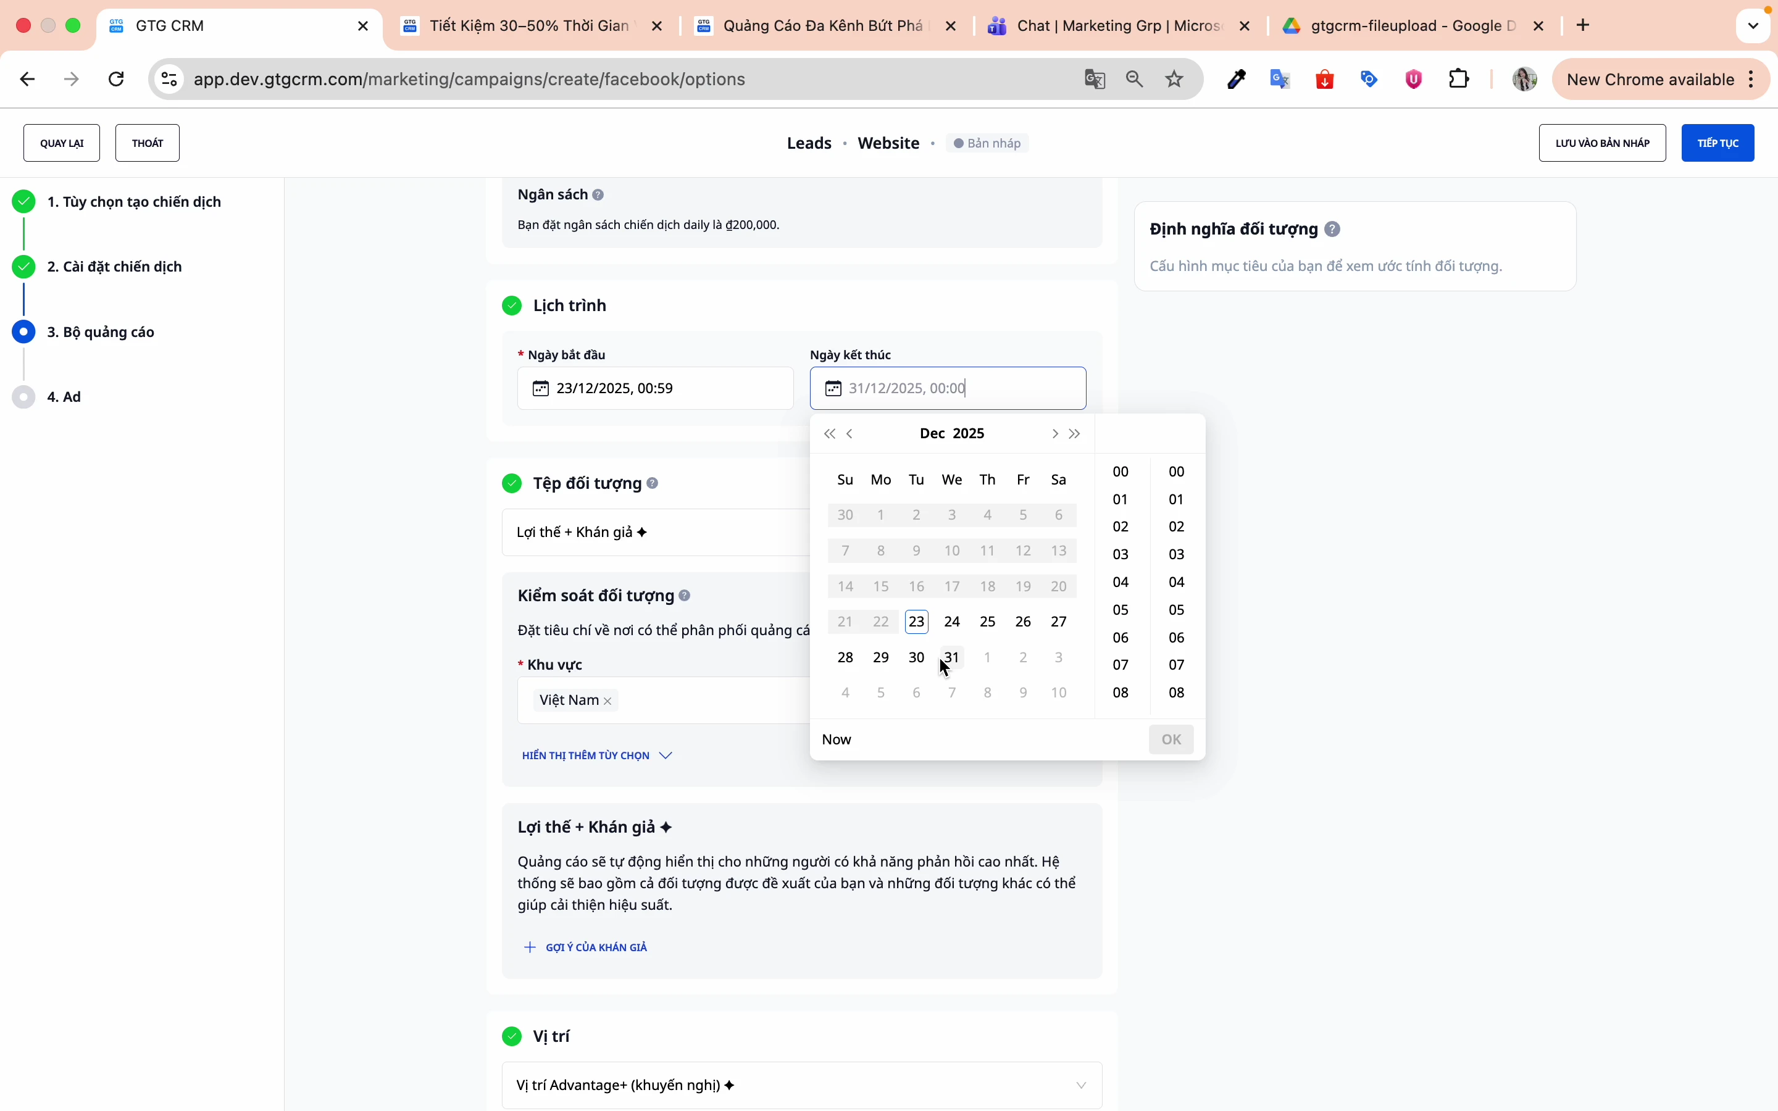
Task: Go to previous month in calendar
Action: (x=851, y=435)
